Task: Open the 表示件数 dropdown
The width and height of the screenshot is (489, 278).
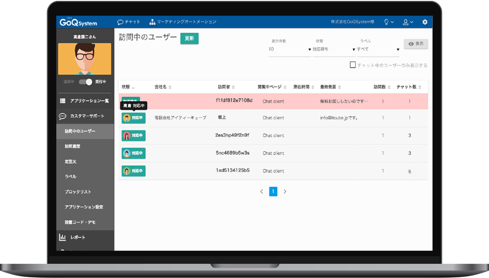Action: click(x=290, y=49)
